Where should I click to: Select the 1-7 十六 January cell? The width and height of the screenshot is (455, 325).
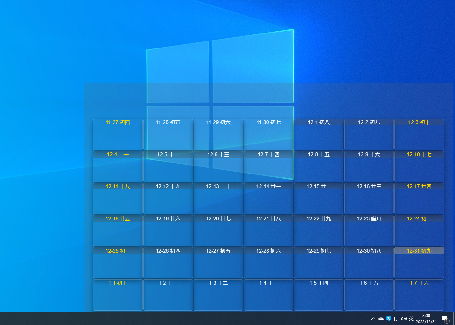point(419,295)
